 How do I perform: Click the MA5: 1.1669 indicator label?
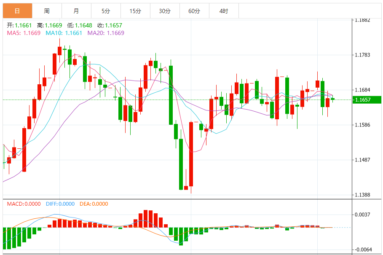click(24, 33)
